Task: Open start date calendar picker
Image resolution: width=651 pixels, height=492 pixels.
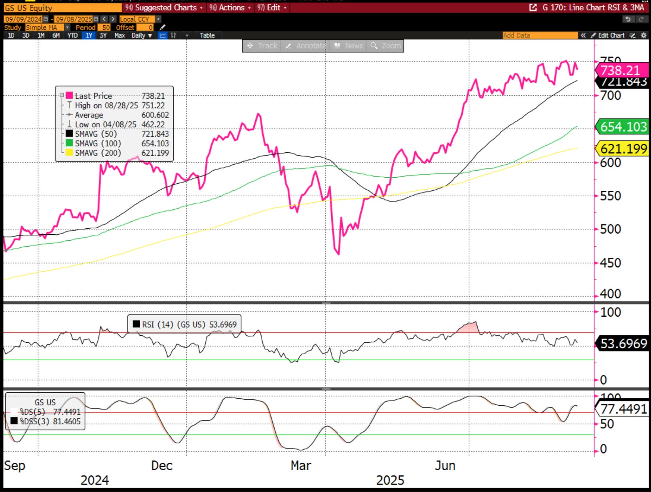Action: tap(46, 19)
